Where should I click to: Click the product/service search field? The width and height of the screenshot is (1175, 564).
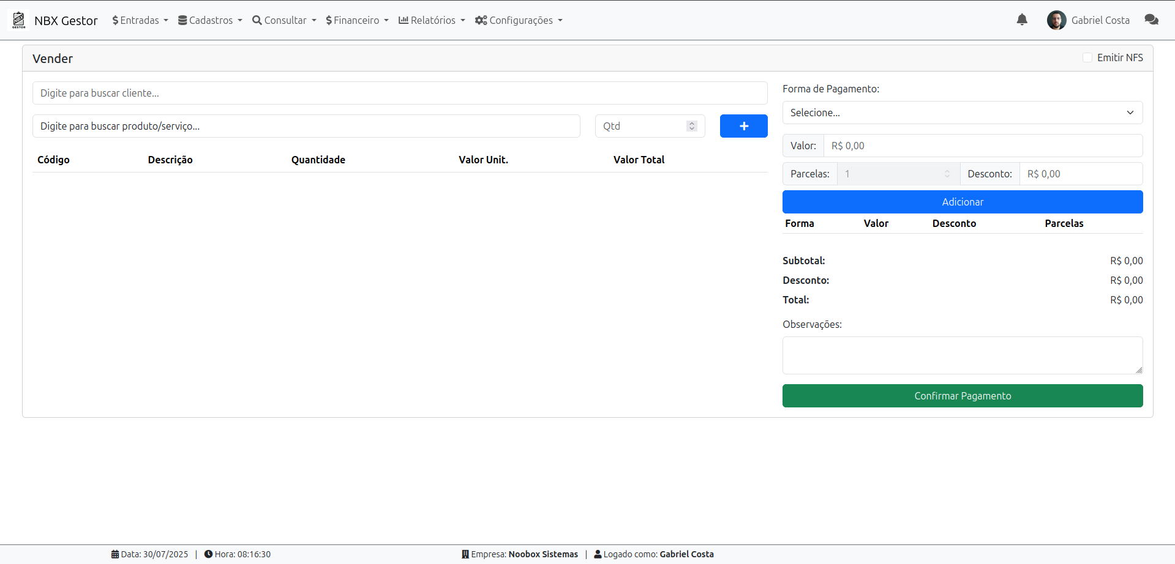[x=306, y=126]
